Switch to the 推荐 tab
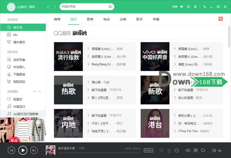 point(57,19)
